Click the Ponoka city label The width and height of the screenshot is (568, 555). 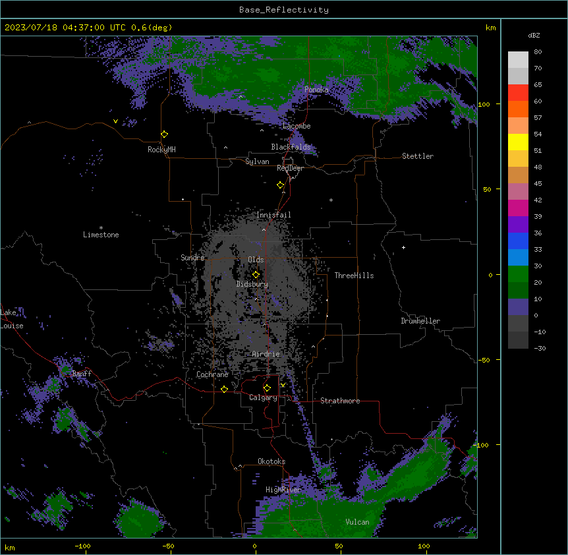pos(316,90)
